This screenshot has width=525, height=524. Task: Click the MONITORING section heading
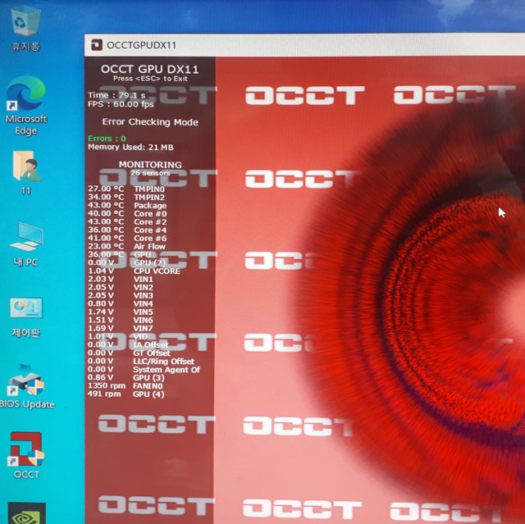point(150,165)
